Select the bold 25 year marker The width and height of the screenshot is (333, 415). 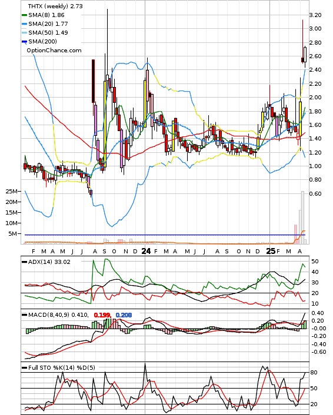[271, 251]
